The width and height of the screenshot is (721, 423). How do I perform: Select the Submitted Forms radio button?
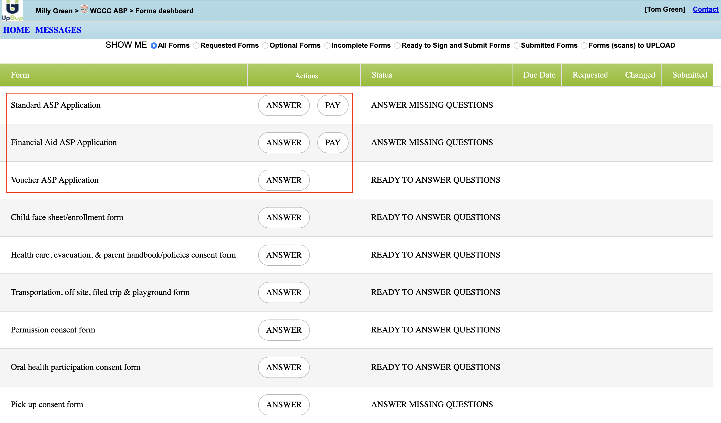(x=517, y=46)
